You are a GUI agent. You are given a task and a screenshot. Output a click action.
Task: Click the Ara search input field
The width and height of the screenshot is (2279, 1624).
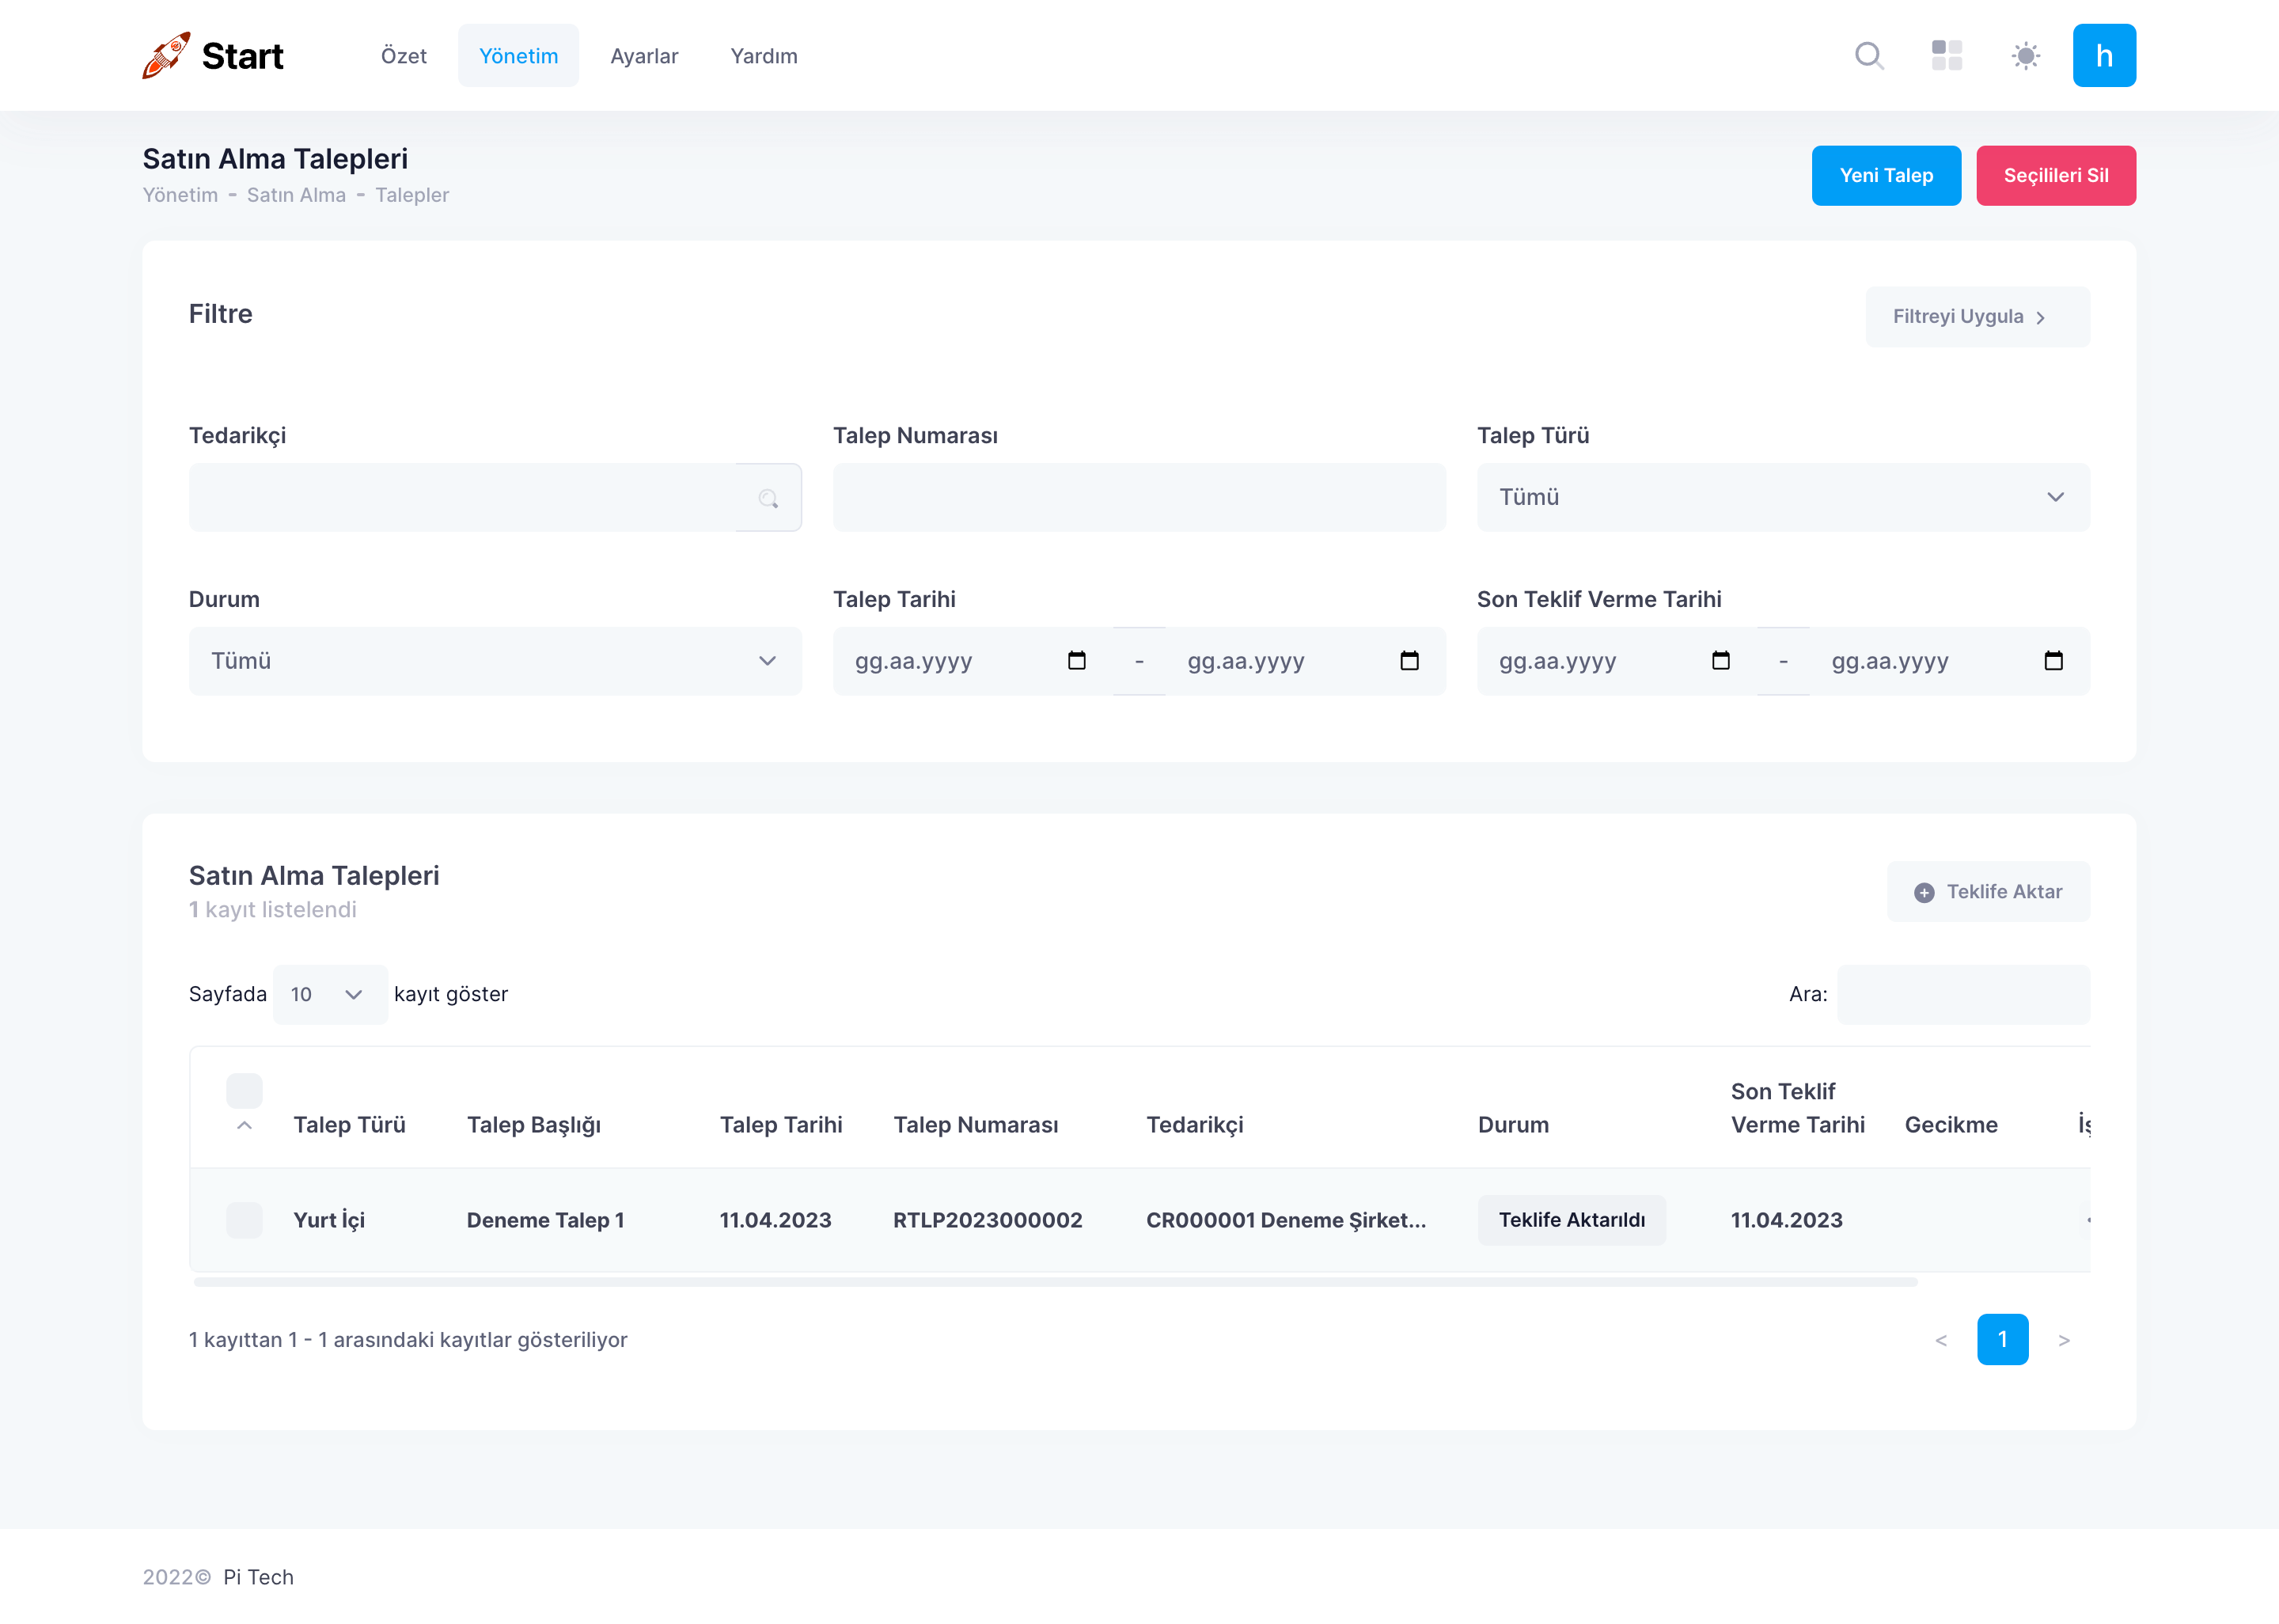point(1962,995)
